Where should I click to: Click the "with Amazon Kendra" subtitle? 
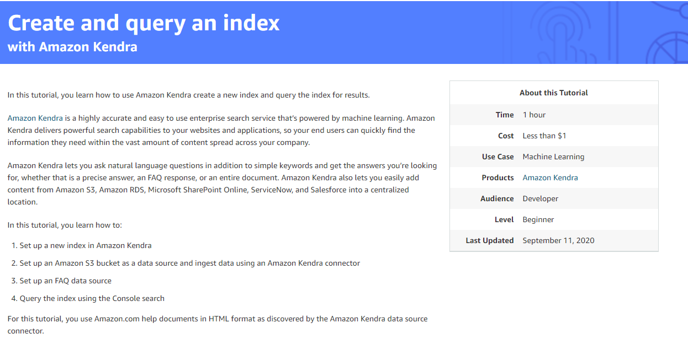coord(72,47)
